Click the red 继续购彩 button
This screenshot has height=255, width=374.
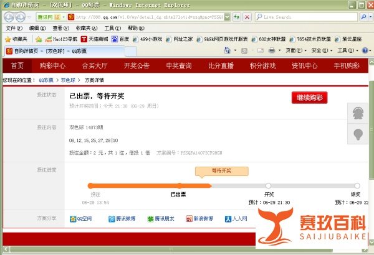pos(309,98)
